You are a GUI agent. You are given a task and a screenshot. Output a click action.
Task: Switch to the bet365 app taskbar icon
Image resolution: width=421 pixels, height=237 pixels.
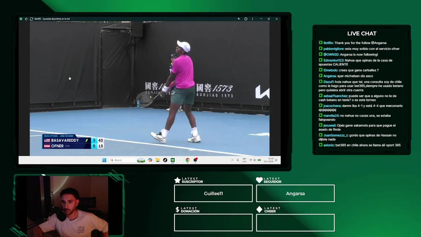tap(173, 160)
